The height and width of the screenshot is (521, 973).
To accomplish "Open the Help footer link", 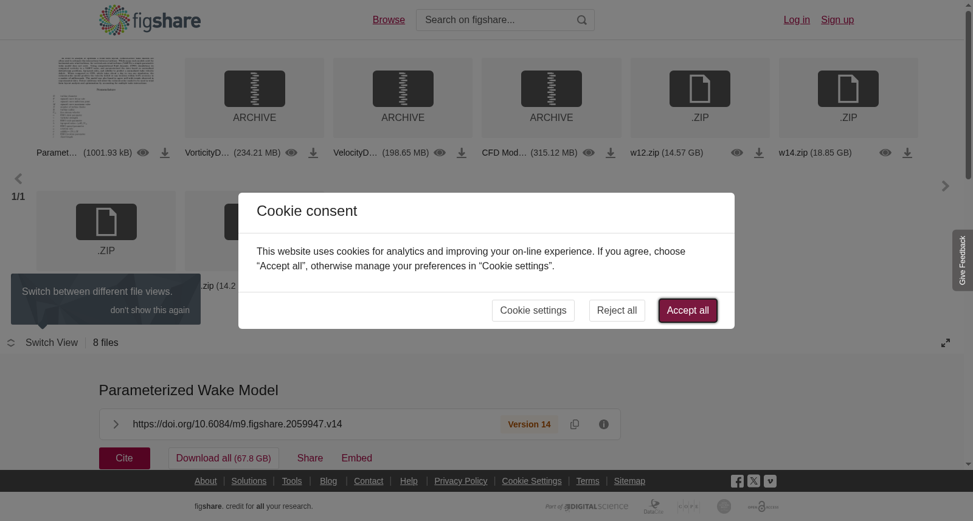I will tap(409, 481).
